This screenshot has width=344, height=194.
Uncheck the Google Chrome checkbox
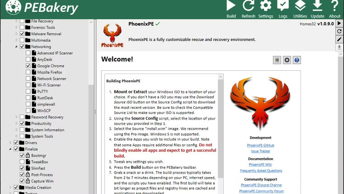coord(28,66)
